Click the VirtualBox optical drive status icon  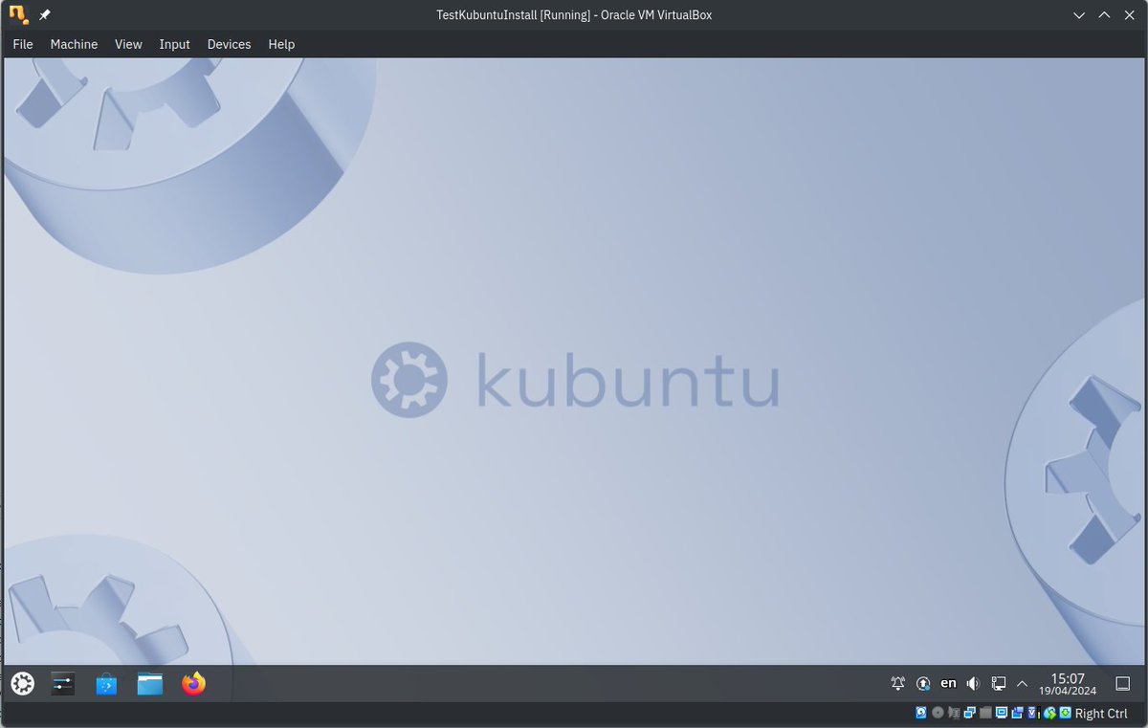[x=938, y=713]
